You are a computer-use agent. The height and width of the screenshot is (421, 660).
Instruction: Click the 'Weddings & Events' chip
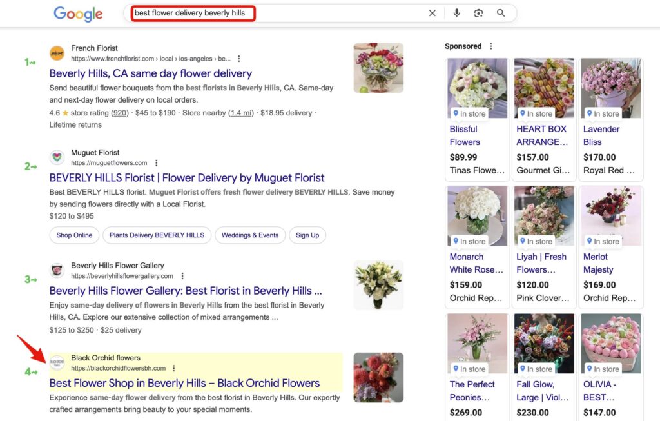[x=250, y=235]
